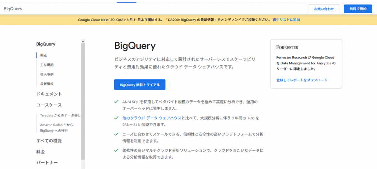The width and height of the screenshot is (377, 169).
Task: Click the Forrester logo in the card
Action: [x=288, y=47]
